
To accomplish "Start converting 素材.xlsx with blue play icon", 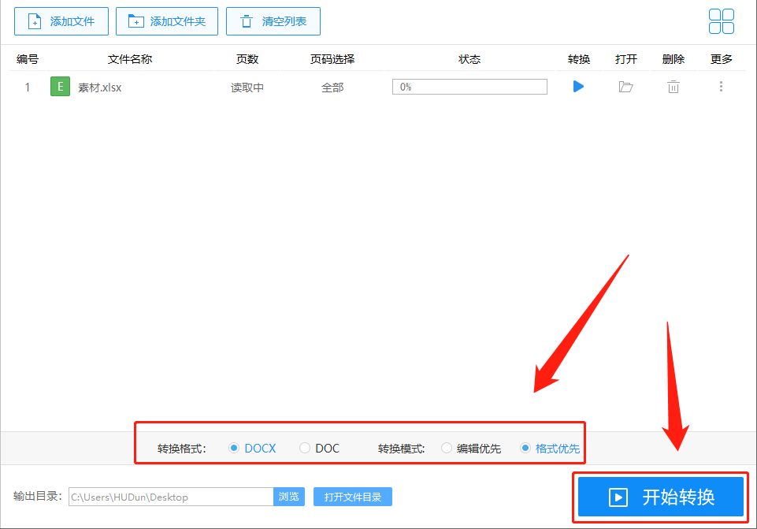I will (578, 87).
